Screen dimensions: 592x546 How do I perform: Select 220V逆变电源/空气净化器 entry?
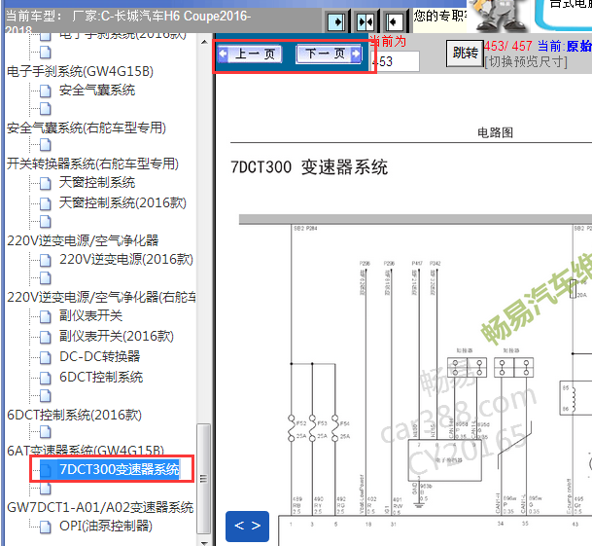point(83,240)
